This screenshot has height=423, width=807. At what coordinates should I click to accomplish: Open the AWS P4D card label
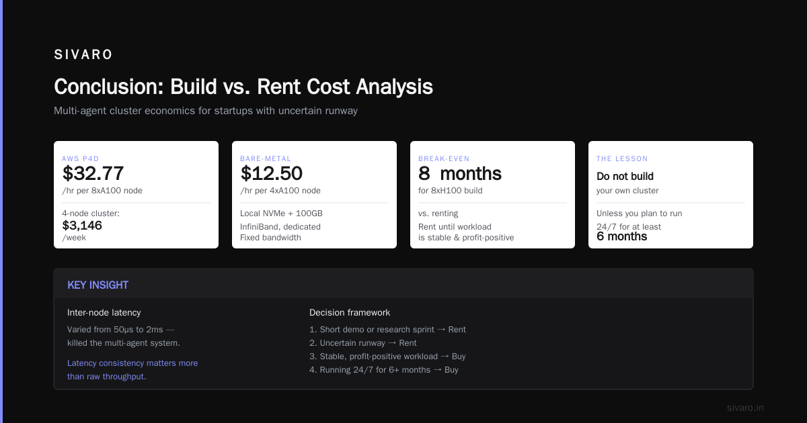[80, 158]
